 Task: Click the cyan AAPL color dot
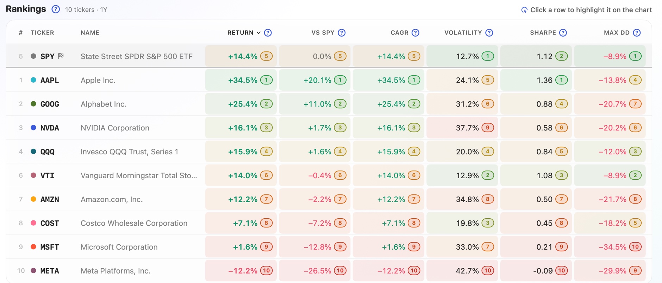coord(33,80)
